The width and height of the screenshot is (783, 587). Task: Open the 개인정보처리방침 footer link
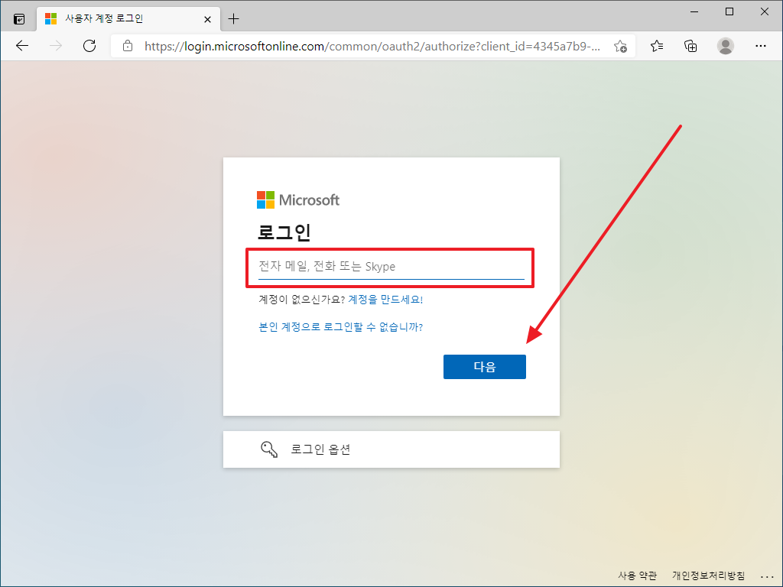click(708, 576)
